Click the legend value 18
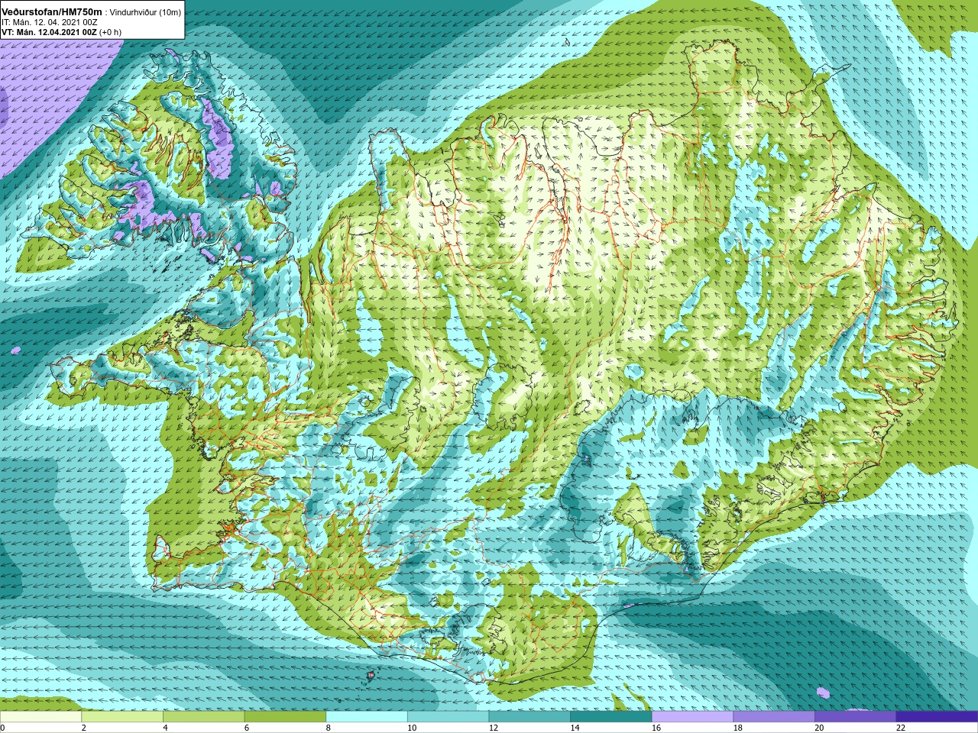 (x=738, y=728)
